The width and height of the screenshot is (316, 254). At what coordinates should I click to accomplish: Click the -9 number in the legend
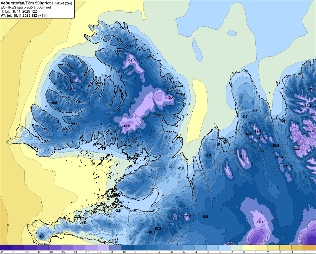(x=136, y=252)
